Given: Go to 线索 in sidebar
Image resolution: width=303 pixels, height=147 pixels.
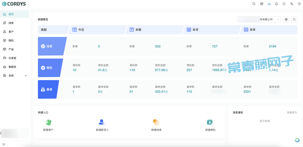Looking at the screenshot, I should tap(11, 23).
